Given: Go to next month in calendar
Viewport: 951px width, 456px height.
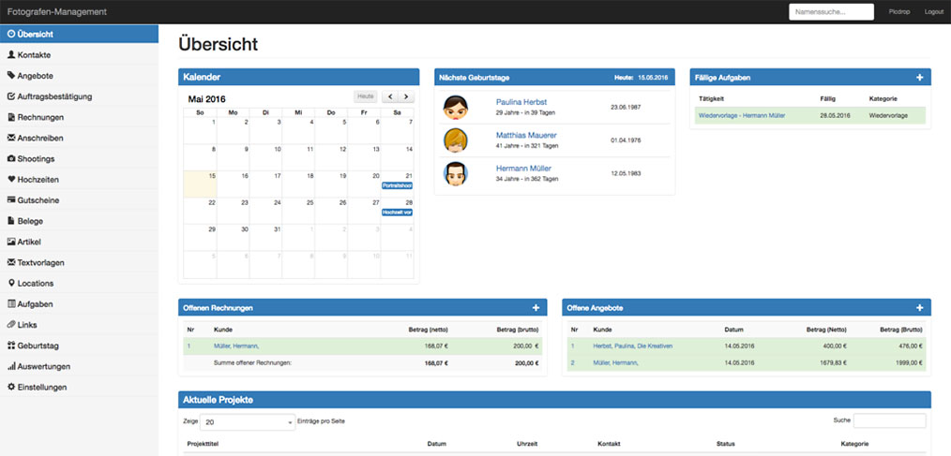Looking at the screenshot, I should point(406,96).
